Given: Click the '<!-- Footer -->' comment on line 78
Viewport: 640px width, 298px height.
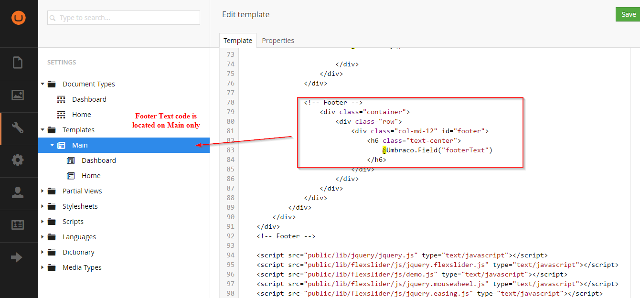Looking at the screenshot, I should (x=333, y=102).
